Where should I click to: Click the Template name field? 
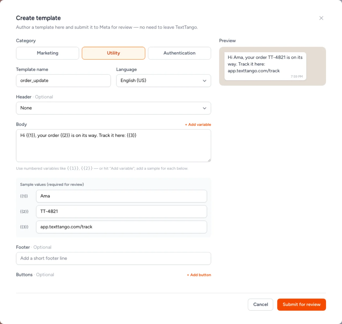[x=63, y=81]
